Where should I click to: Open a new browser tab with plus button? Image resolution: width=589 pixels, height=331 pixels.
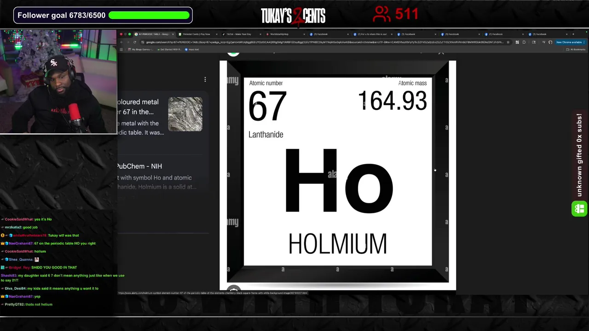coord(573,34)
